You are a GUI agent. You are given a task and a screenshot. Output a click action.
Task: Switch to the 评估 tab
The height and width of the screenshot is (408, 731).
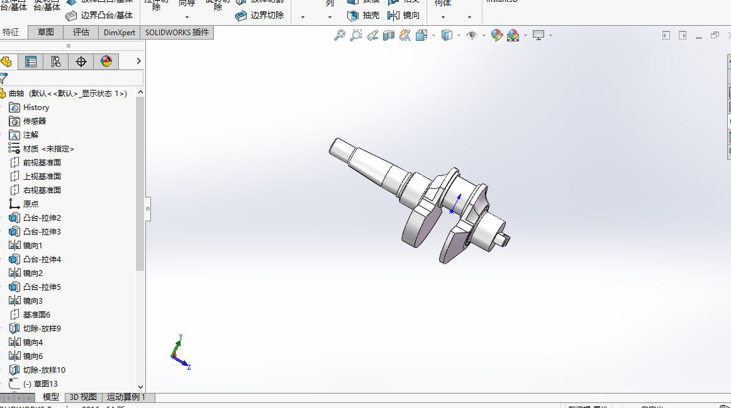click(81, 32)
